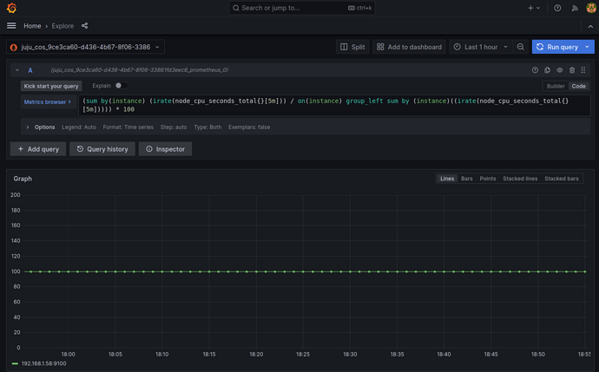Select the Stacked bars graph style

(x=561, y=179)
